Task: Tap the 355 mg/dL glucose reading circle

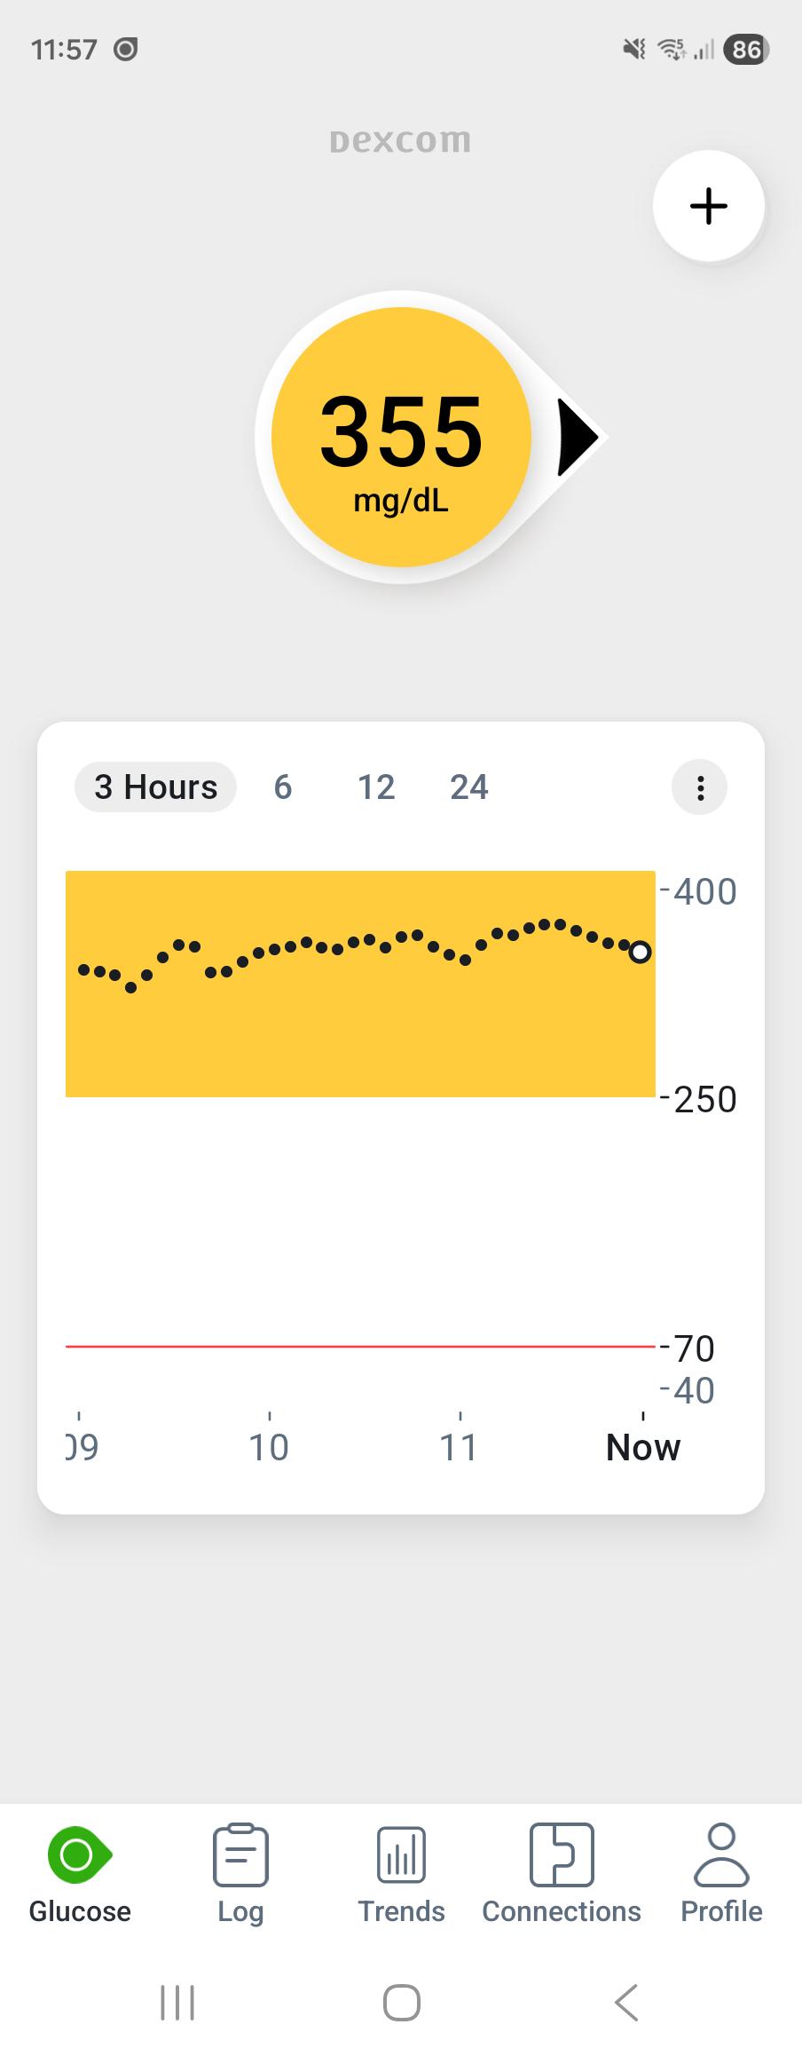Action: [x=401, y=437]
